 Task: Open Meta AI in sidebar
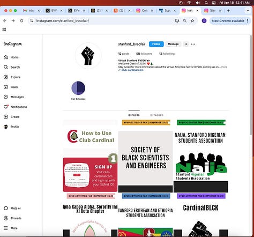(12, 208)
